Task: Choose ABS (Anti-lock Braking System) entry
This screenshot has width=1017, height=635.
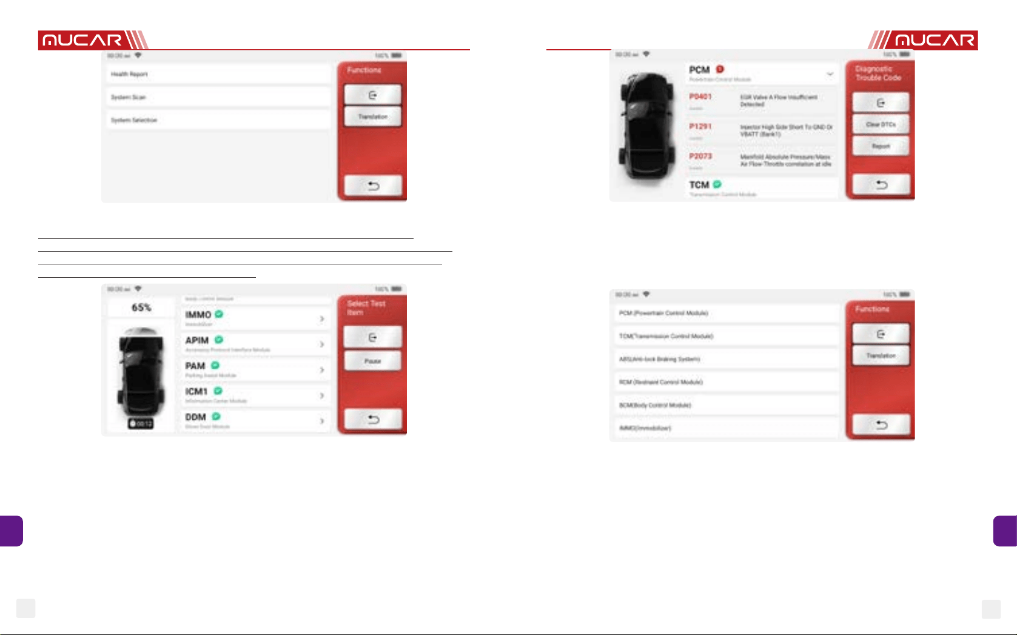Action: pos(727,359)
